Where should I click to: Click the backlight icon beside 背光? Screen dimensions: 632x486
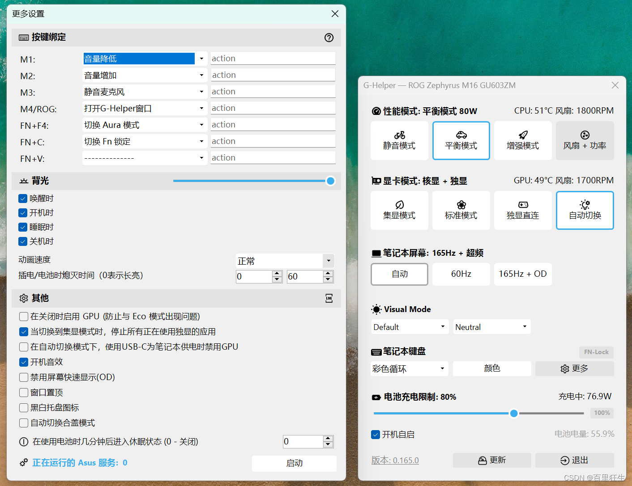tap(24, 181)
